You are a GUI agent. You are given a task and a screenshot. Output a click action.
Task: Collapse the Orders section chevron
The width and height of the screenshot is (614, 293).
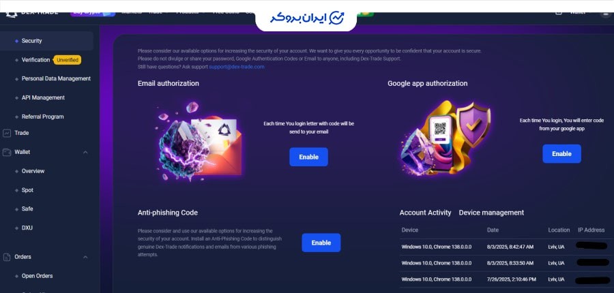tap(85, 257)
